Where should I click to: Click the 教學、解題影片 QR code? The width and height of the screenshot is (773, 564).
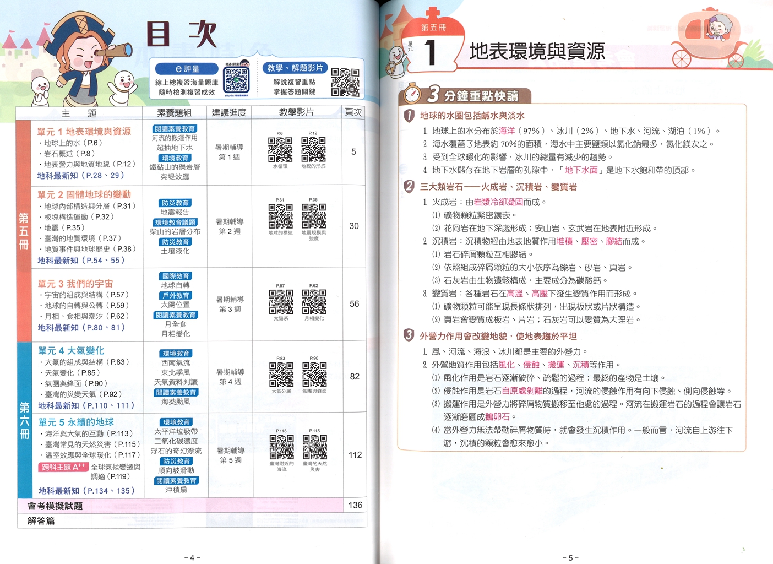345,83
